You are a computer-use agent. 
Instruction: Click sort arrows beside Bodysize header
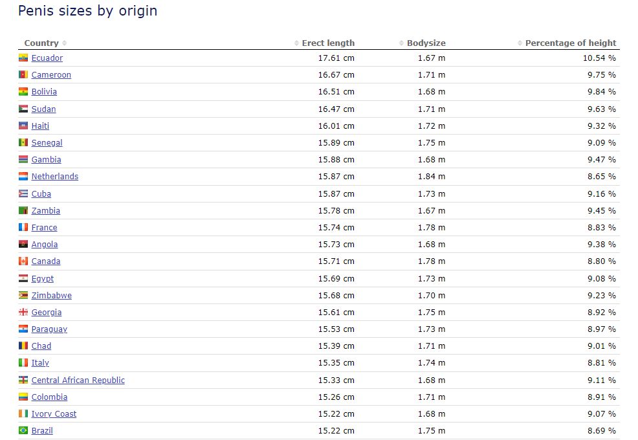401,43
